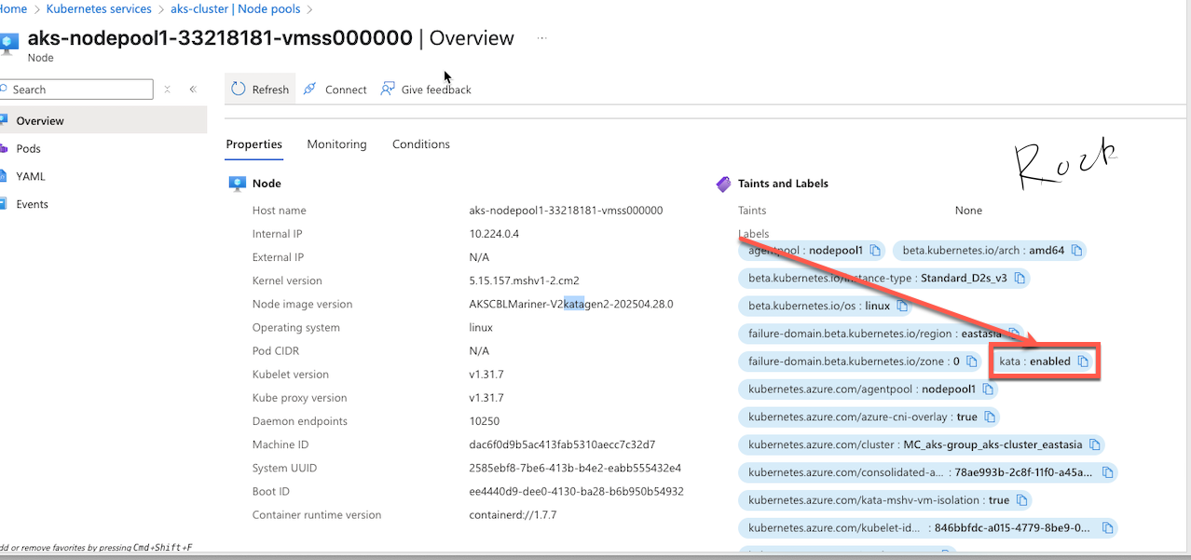Select Kubelet version v1.31.7 value
This screenshot has width=1191, height=560.
tap(486, 375)
